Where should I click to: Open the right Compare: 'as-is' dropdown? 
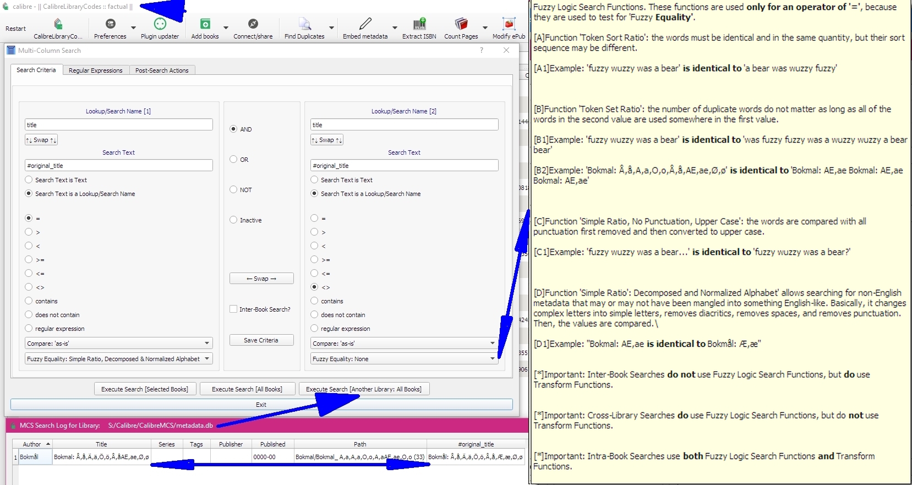404,343
